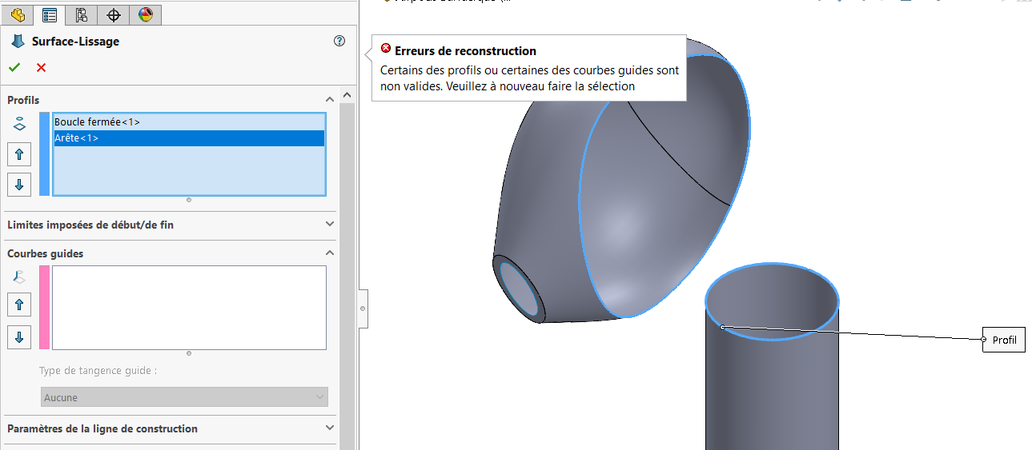Collapse the Profils section
Screen dimensions: 1036x450
pyautogui.click(x=329, y=99)
